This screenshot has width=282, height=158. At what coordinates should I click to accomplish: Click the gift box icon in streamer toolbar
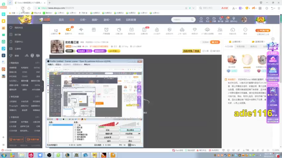(x=94, y=29)
